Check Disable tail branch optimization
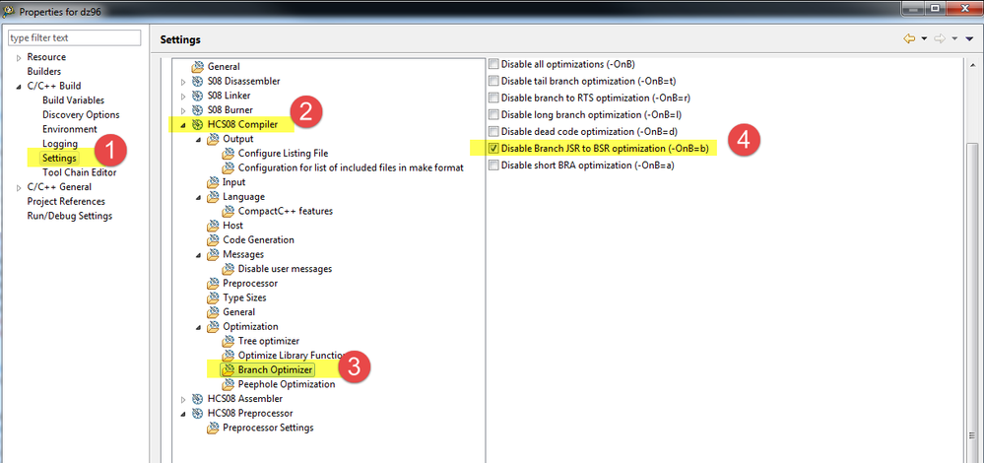This screenshot has width=984, height=463. tap(493, 81)
